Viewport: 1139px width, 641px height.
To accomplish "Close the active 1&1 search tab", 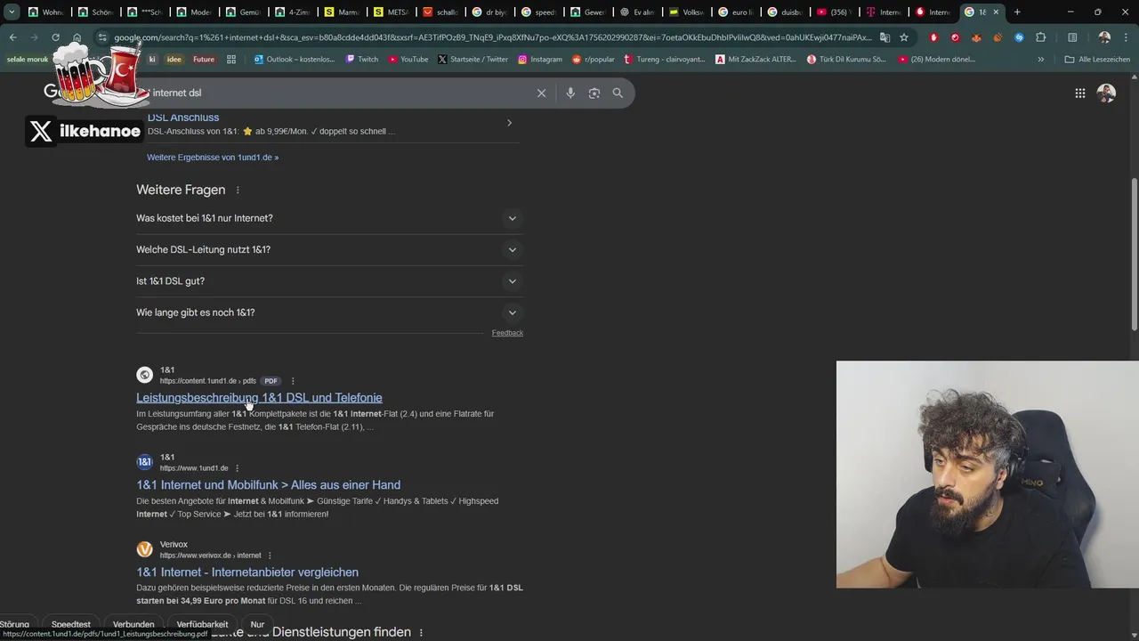I will point(996,12).
